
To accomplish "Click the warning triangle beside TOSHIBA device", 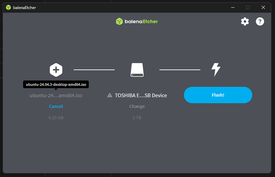I will coord(110,95).
